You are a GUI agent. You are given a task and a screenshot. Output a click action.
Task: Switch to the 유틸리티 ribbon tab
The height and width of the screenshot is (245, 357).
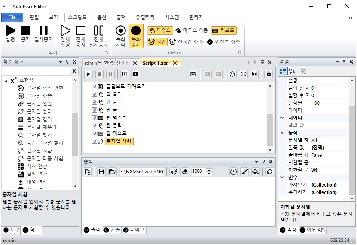pos(145,17)
